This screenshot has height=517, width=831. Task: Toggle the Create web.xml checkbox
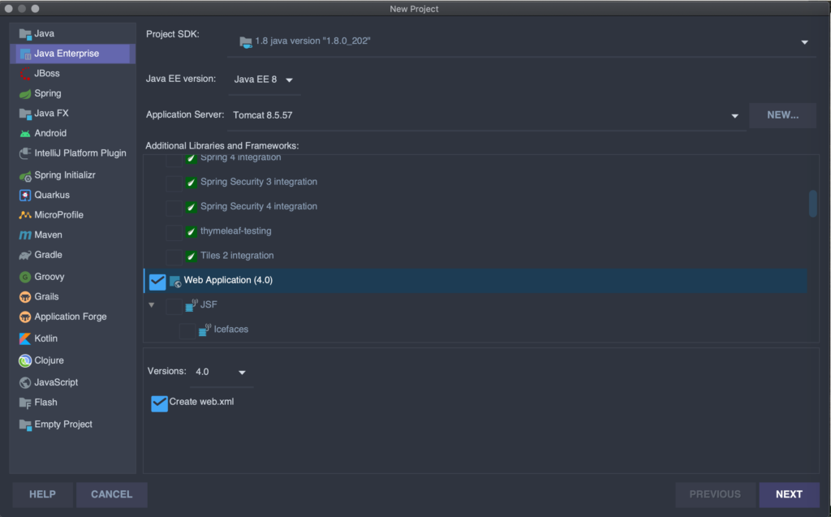(159, 403)
